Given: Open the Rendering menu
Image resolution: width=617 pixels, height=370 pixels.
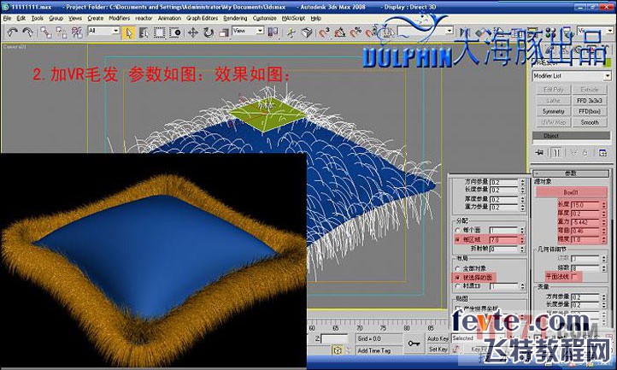Looking at the screenshot, I should pos(235,19).
